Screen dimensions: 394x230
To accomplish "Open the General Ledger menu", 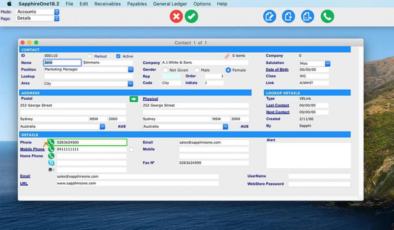I will point(170,4).
